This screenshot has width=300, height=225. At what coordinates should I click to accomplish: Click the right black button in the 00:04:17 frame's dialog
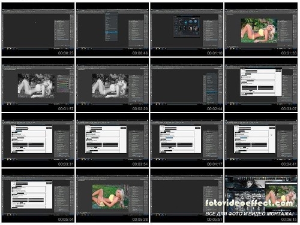pyautogui.click(x=185, y=145)
